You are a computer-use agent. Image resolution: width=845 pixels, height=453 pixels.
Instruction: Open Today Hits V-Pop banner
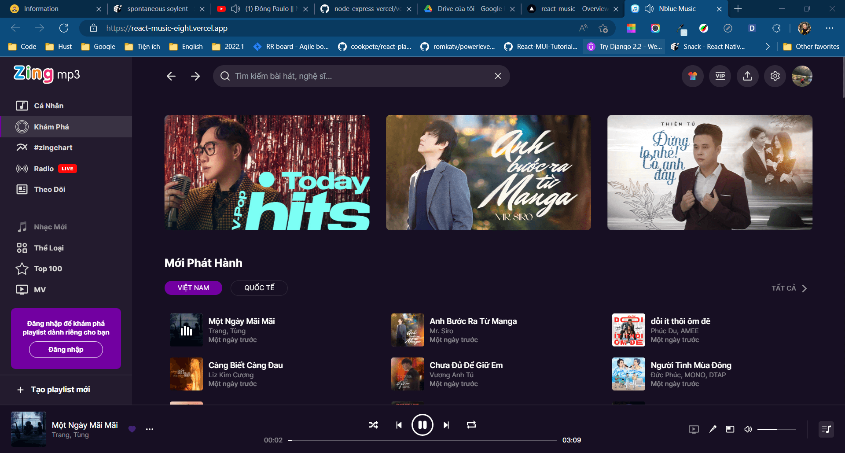pyautogui.click(x=267, y=173)
